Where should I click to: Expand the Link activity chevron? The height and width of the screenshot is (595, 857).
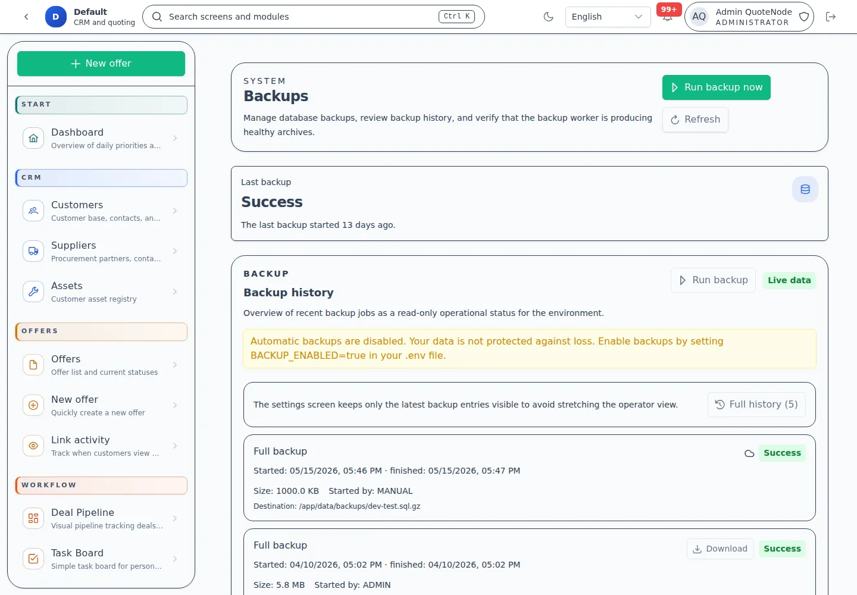tap(175, 446)
